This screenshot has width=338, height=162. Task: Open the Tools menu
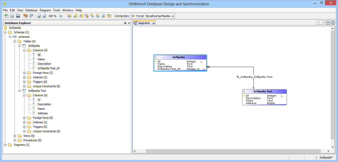(57, 10)
